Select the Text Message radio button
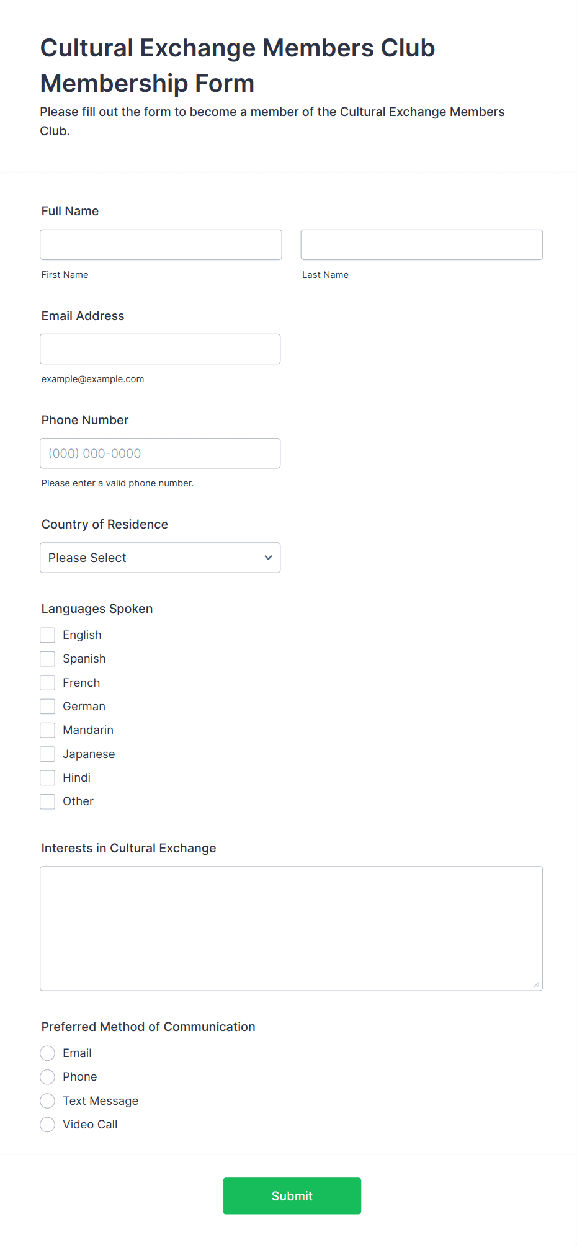Viewport: 577px width, 1245px height. (47, 1100)
